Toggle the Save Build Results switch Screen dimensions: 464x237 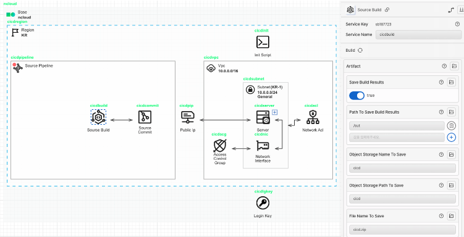pos(357,96)
